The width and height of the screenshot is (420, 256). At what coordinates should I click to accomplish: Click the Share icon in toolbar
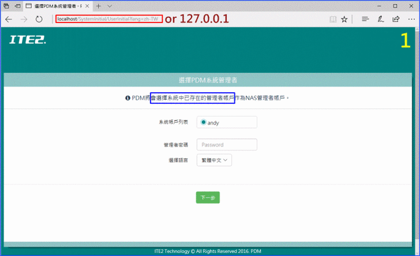pos(396,19)
